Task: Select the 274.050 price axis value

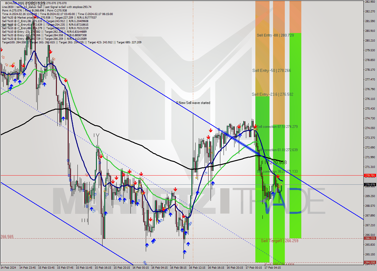Action: pos(370,128)
